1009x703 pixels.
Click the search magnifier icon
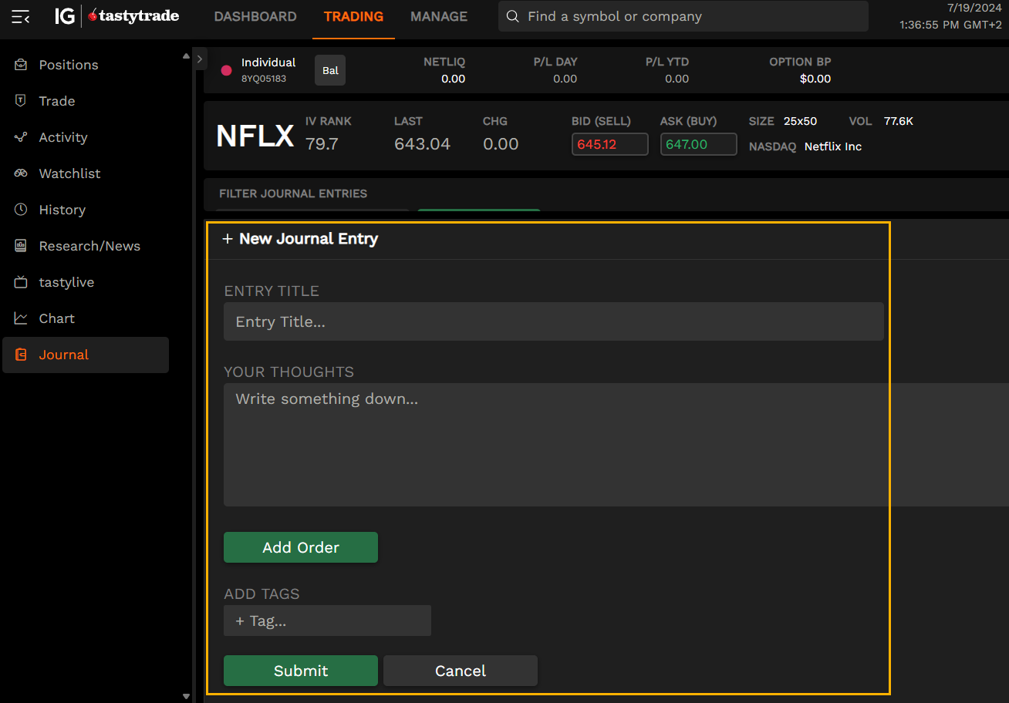[x=512, y=17]
